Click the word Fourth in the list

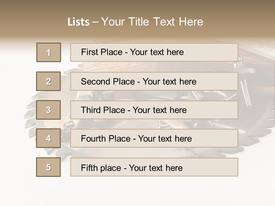point(93,139)
